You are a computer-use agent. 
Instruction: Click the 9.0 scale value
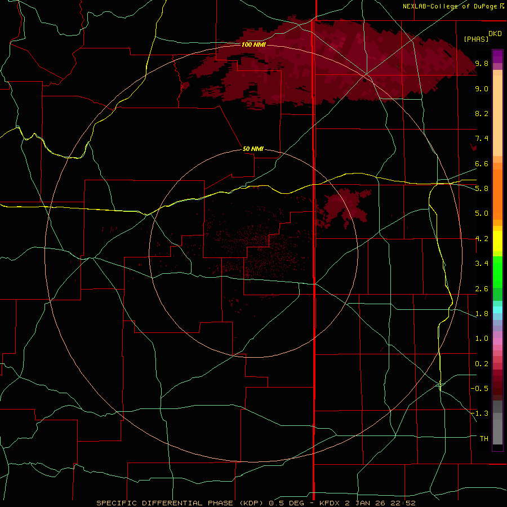482,88
